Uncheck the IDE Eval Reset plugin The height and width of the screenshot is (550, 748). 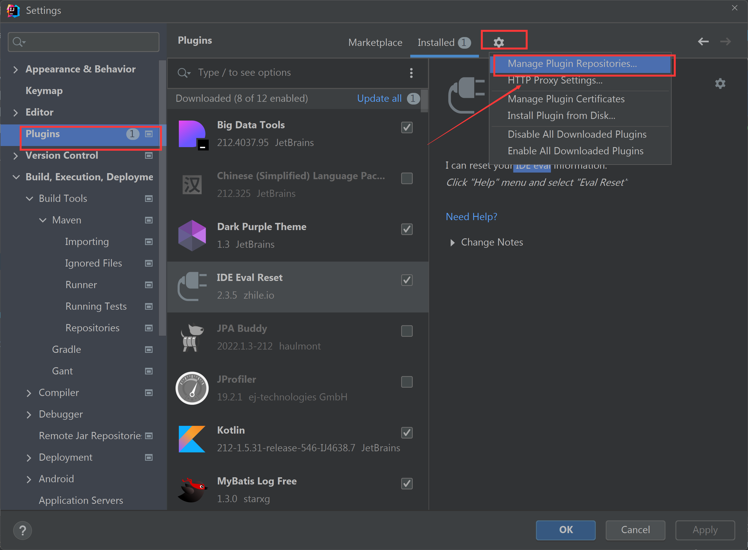tap(407, 280)
